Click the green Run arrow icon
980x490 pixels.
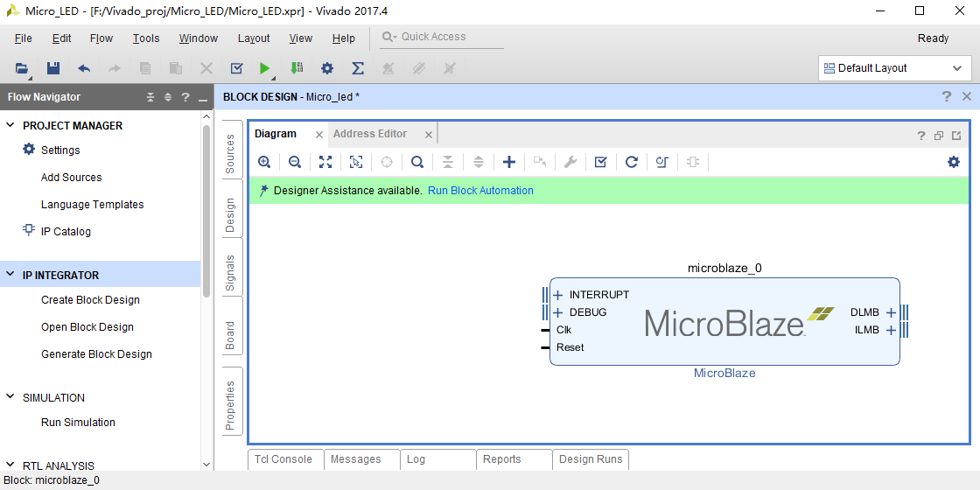coord(265,68)
